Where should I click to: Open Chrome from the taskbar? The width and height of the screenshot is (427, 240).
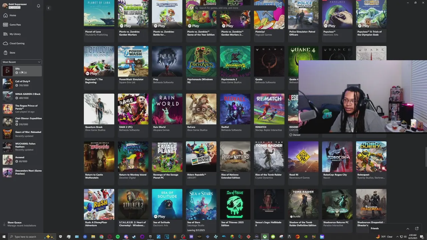(101, 237)
